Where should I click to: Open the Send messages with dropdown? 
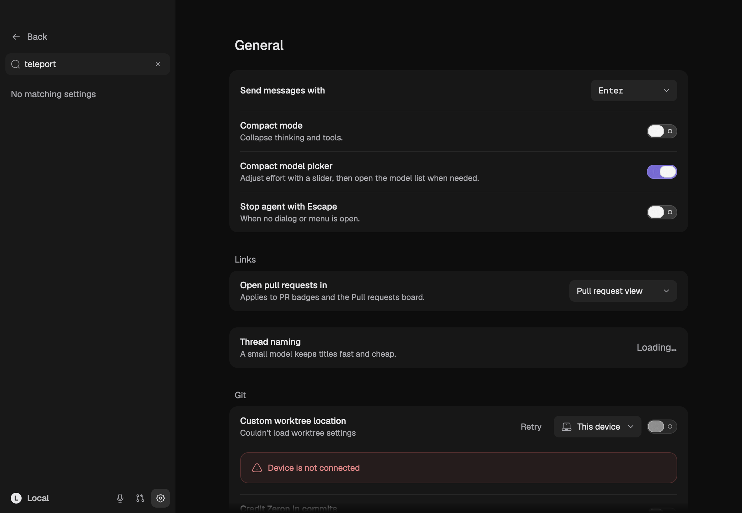pos(634,90)
